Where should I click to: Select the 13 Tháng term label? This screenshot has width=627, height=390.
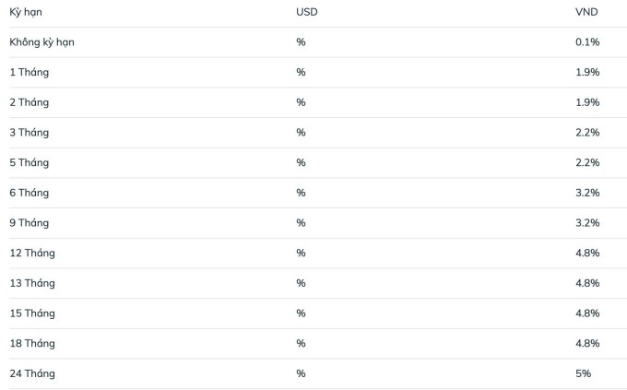point(32,283)
